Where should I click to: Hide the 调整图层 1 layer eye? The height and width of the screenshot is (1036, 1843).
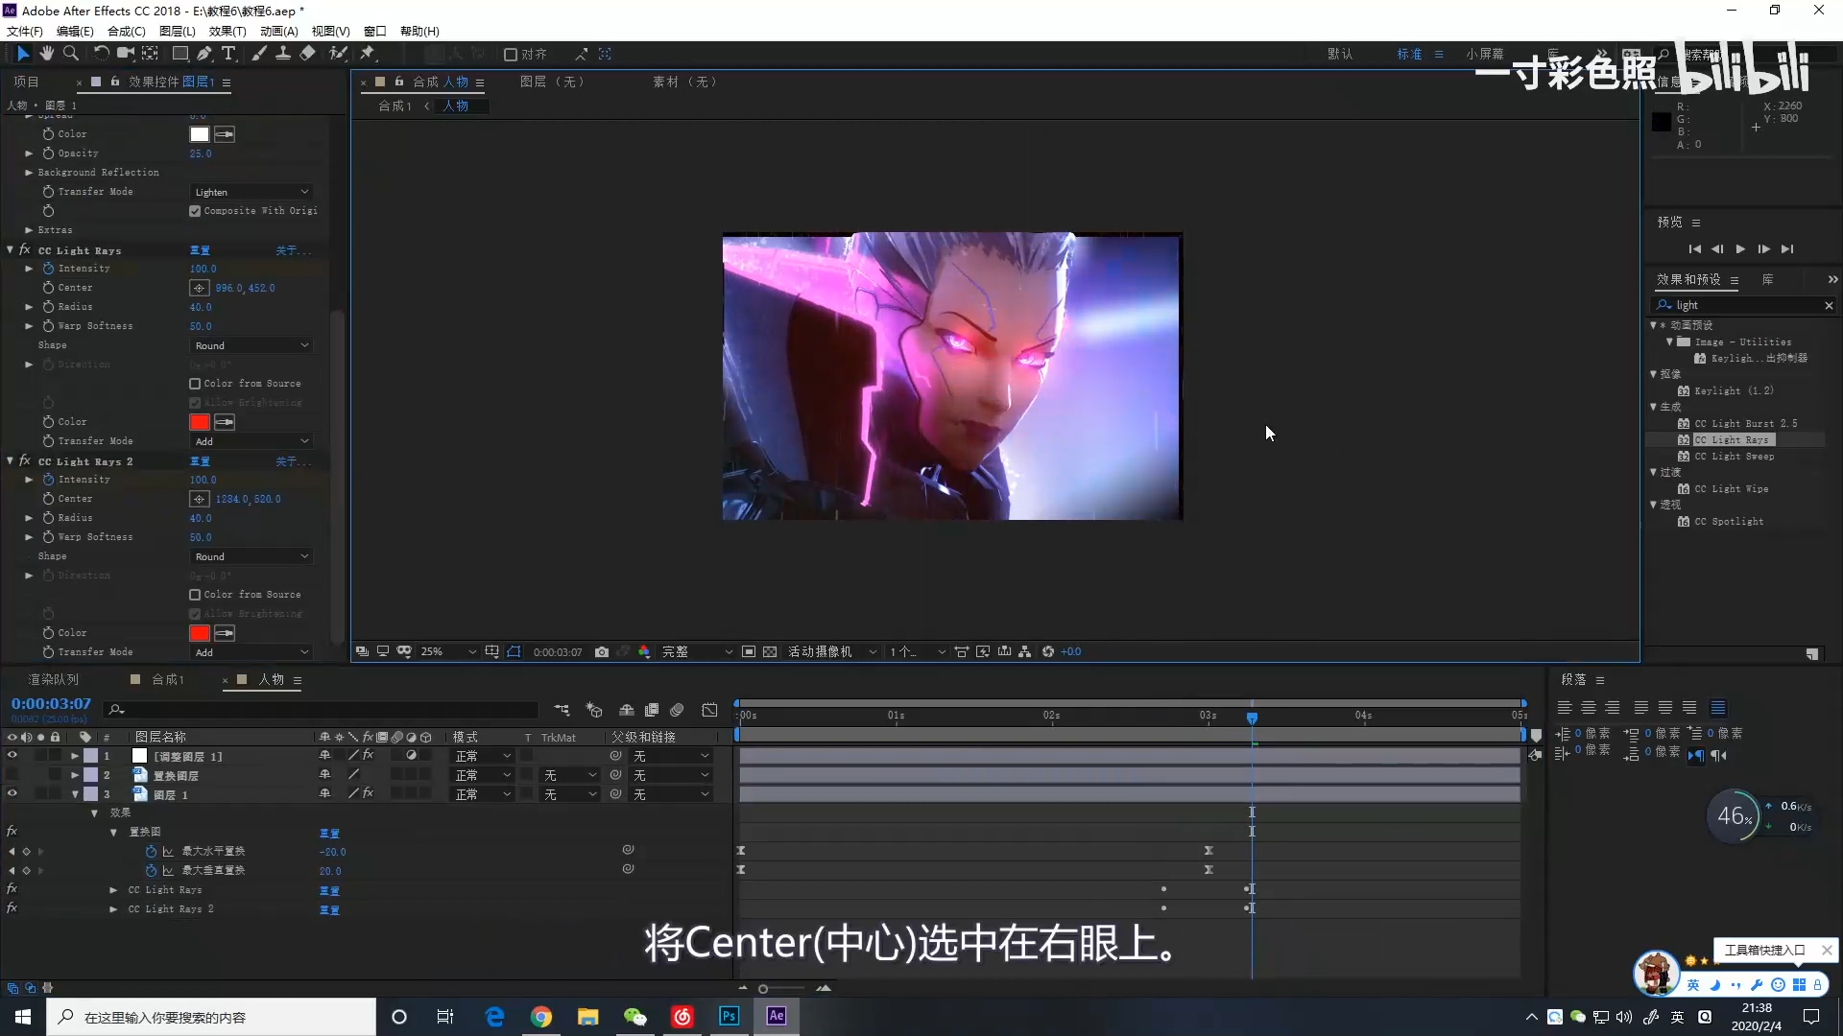click(x=12, y=756)
